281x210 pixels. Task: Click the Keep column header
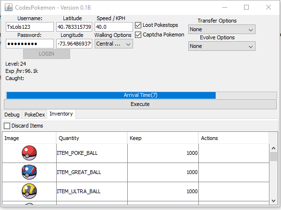click(x=163, y=138)
